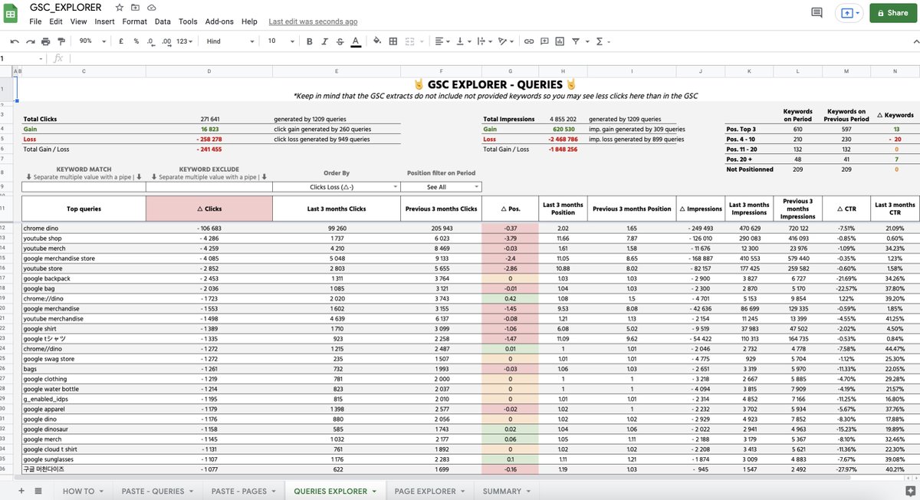Add a new sheet plus icon

pyautogui.click(x=21, y=491)
